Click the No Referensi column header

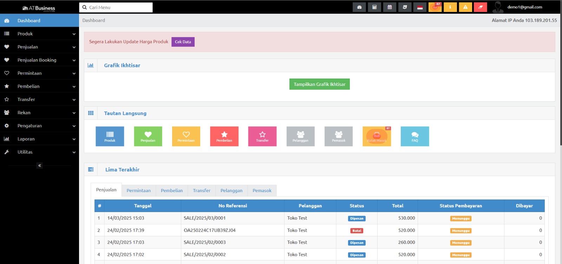coord(233,206)
